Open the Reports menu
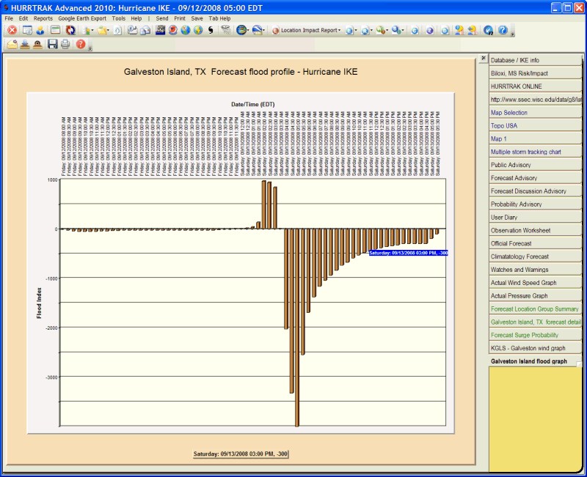The height and width of the screenshot is (477, 587). 43,18
